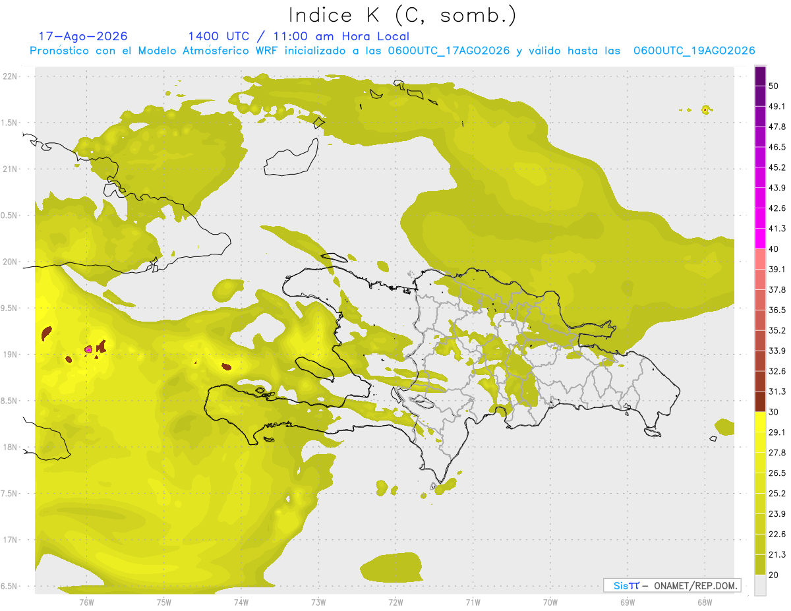
Task: Click the '19N' latitude label
Action: (x=11, y=354)
